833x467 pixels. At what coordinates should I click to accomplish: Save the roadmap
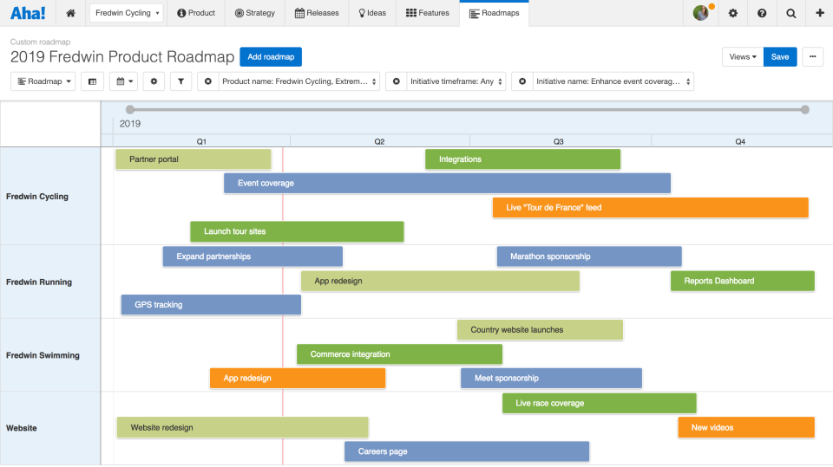(780, 57)
